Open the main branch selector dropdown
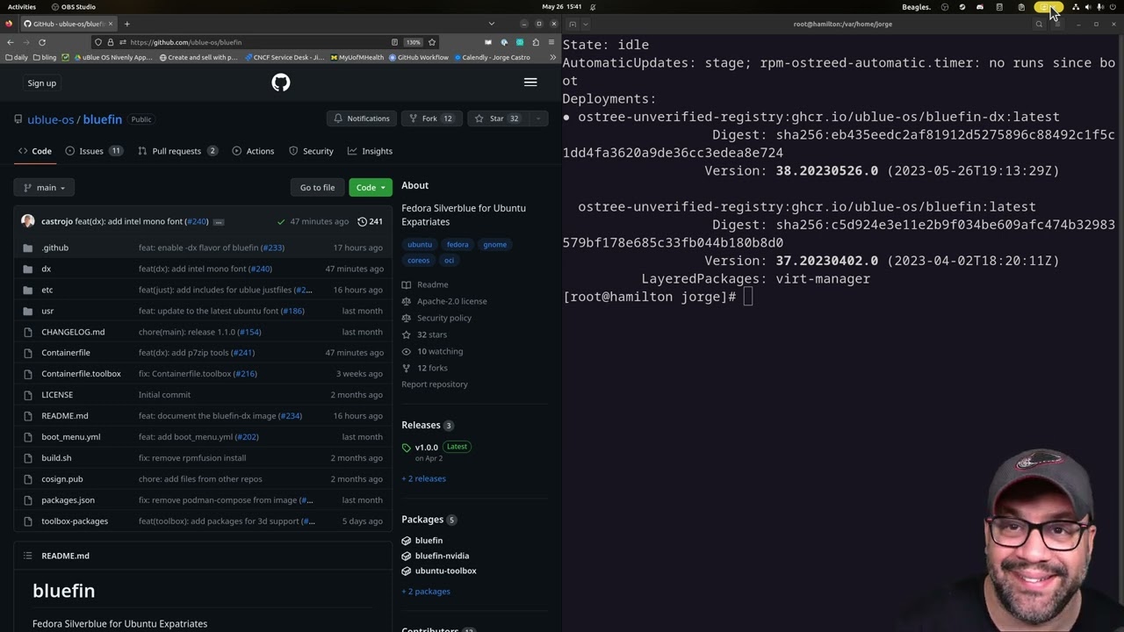 [x=44, y=187]
